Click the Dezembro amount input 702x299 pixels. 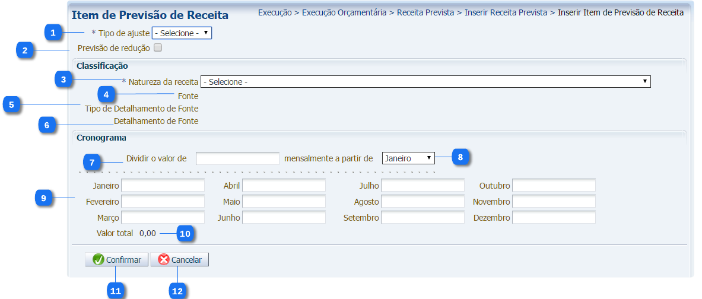tap(554, 218)
